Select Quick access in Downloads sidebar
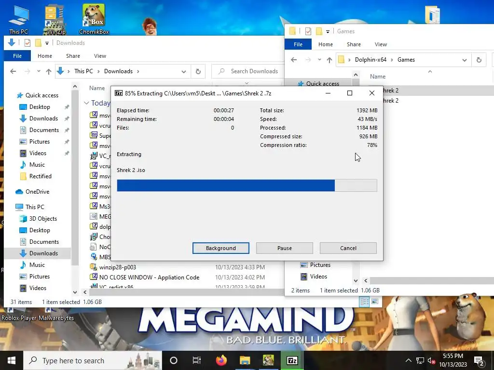The width and height of the screenshot is (494, 370). coord(41,95)
